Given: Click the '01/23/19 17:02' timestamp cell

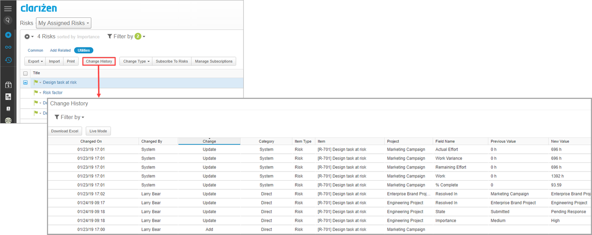Looking at the screenshot, I should click(x=91, y=194).
